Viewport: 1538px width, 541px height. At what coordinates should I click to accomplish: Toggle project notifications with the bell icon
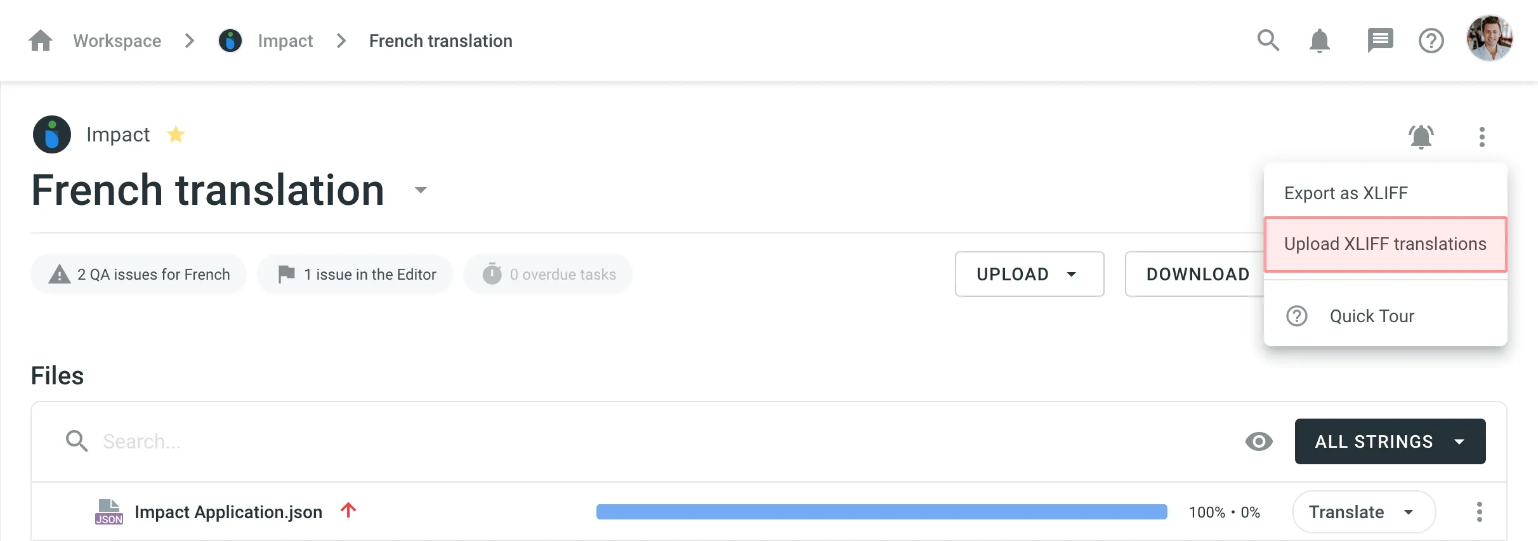click(x=1421, y=136)
